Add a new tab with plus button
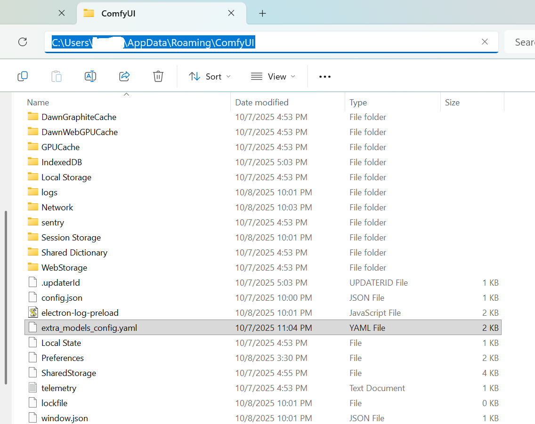Image resolution: width=535 pixels, height=424 pixels. (x=262, y=13)
